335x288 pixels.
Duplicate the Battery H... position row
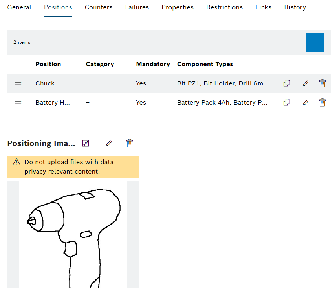(x=287, y=103)
